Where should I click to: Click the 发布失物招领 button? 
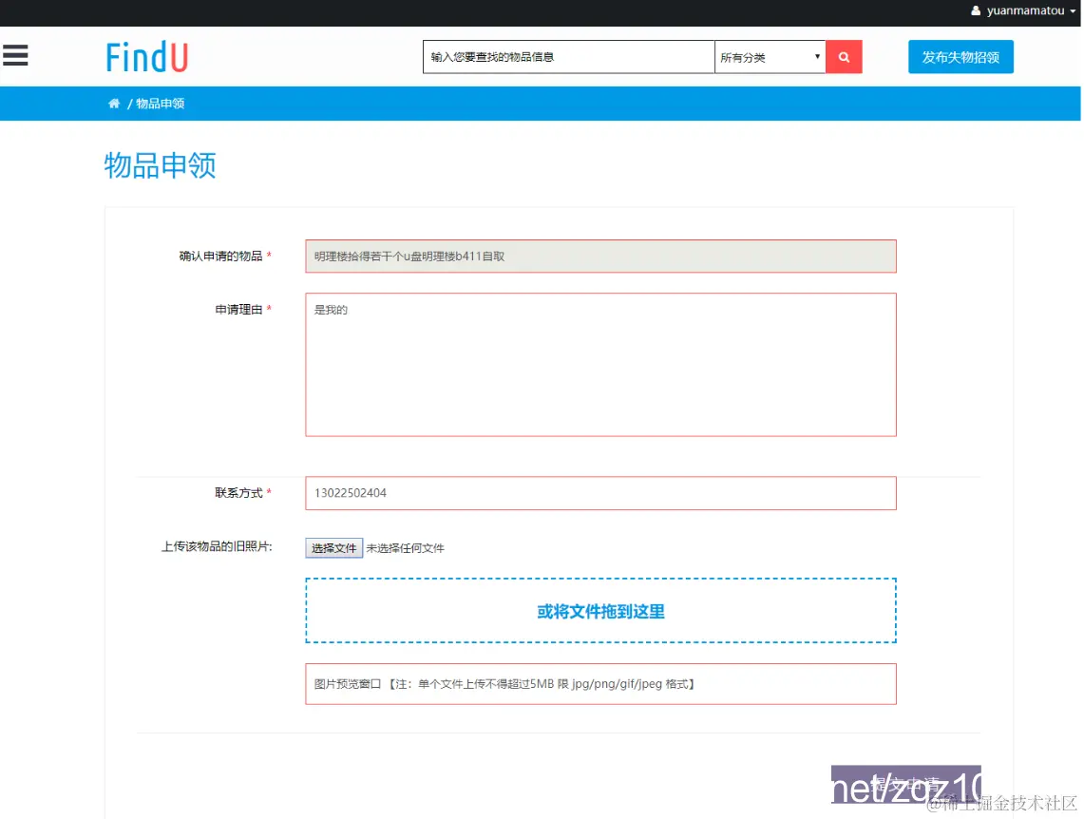coord(960,57)
